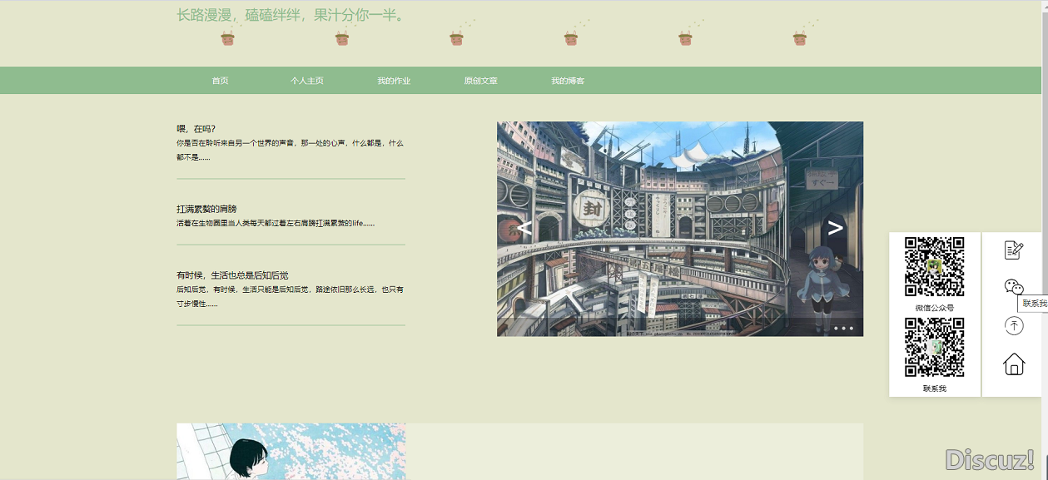Go to the 个人主页 navigation item
The image size is (1048, 480).
coord(306,81)
